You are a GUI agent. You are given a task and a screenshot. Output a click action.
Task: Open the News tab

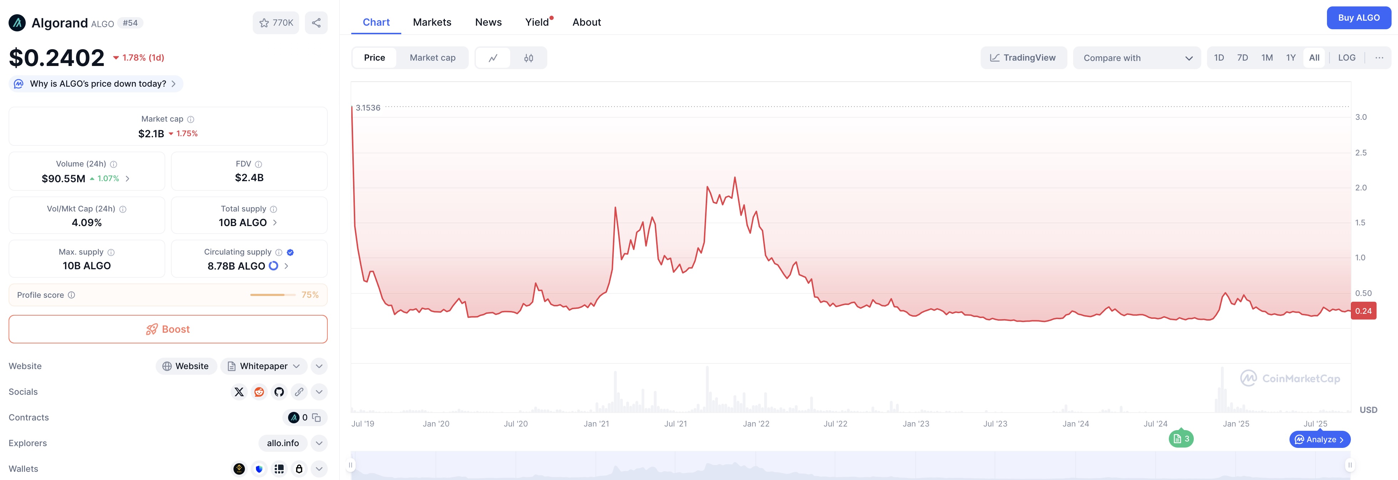488,22
